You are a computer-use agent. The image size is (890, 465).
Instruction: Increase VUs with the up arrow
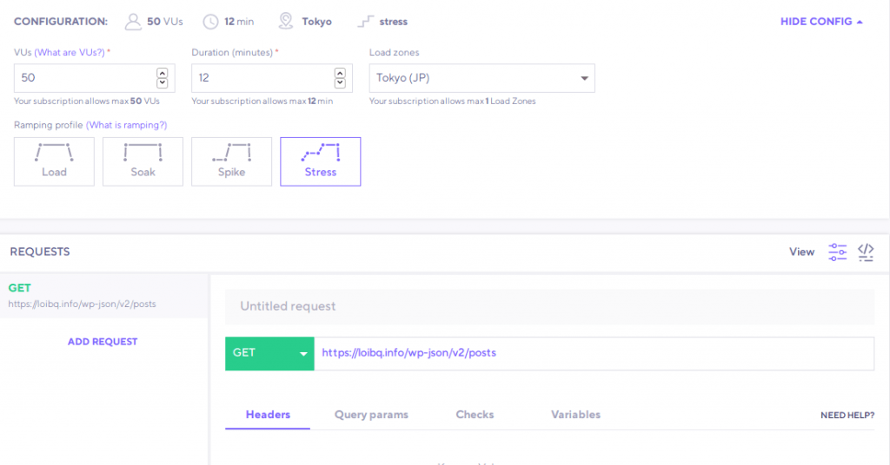pyautogui.click(x=163, y=73)
